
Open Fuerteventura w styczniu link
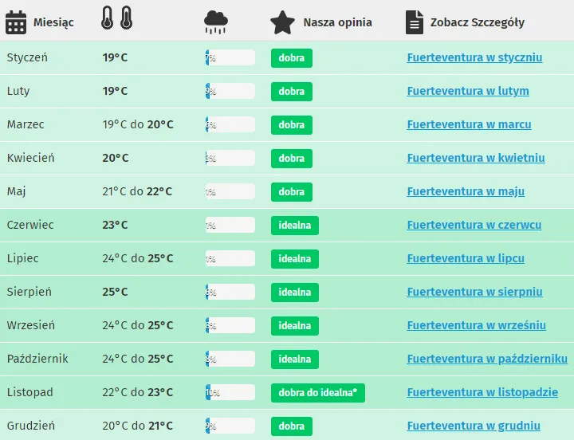pyautogui.click(x=474, y=57)
